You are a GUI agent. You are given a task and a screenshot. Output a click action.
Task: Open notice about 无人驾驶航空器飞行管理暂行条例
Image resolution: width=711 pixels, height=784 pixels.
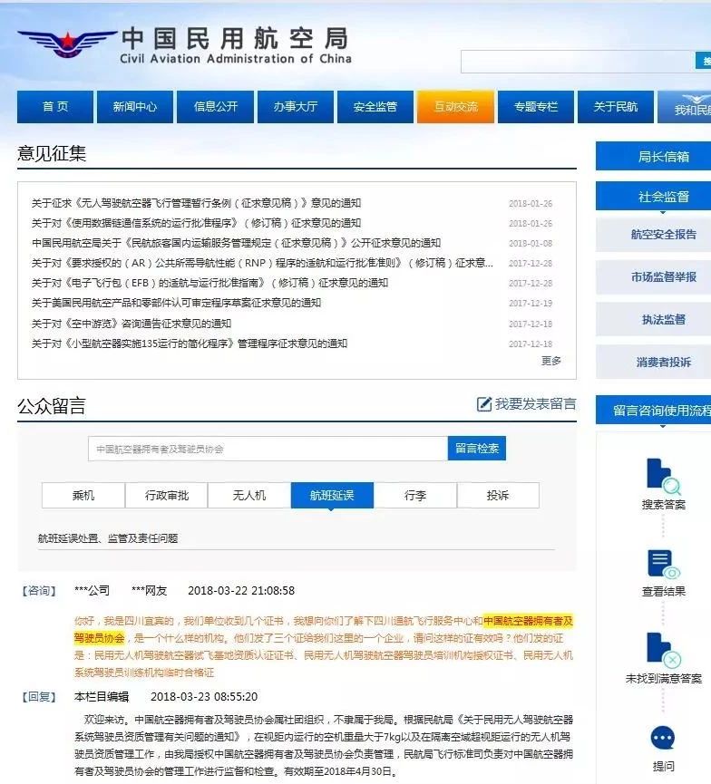coord(196,203)
